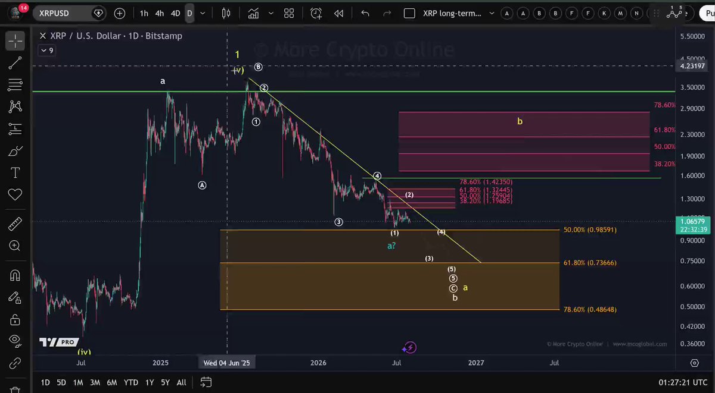Set the date range to All

(x=182, y=383)
